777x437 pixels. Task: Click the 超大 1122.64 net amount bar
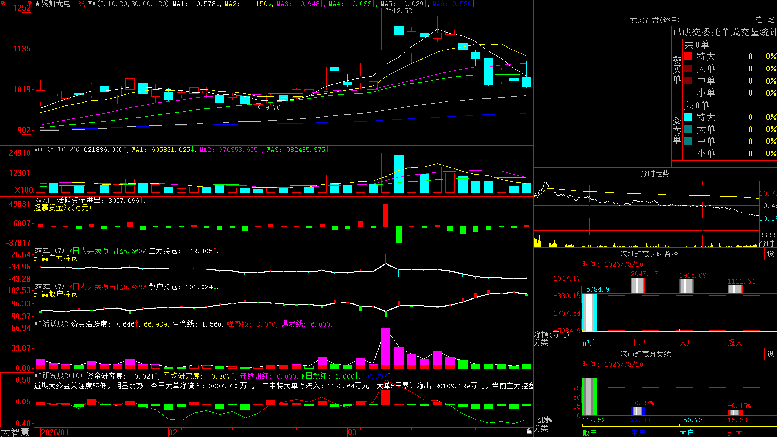point(735,289)
